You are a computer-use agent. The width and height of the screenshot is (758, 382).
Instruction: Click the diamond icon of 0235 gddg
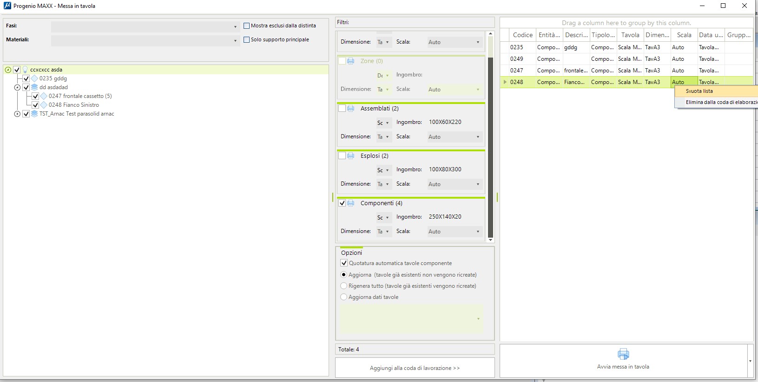pyautogui.click(x=34, y=78)
